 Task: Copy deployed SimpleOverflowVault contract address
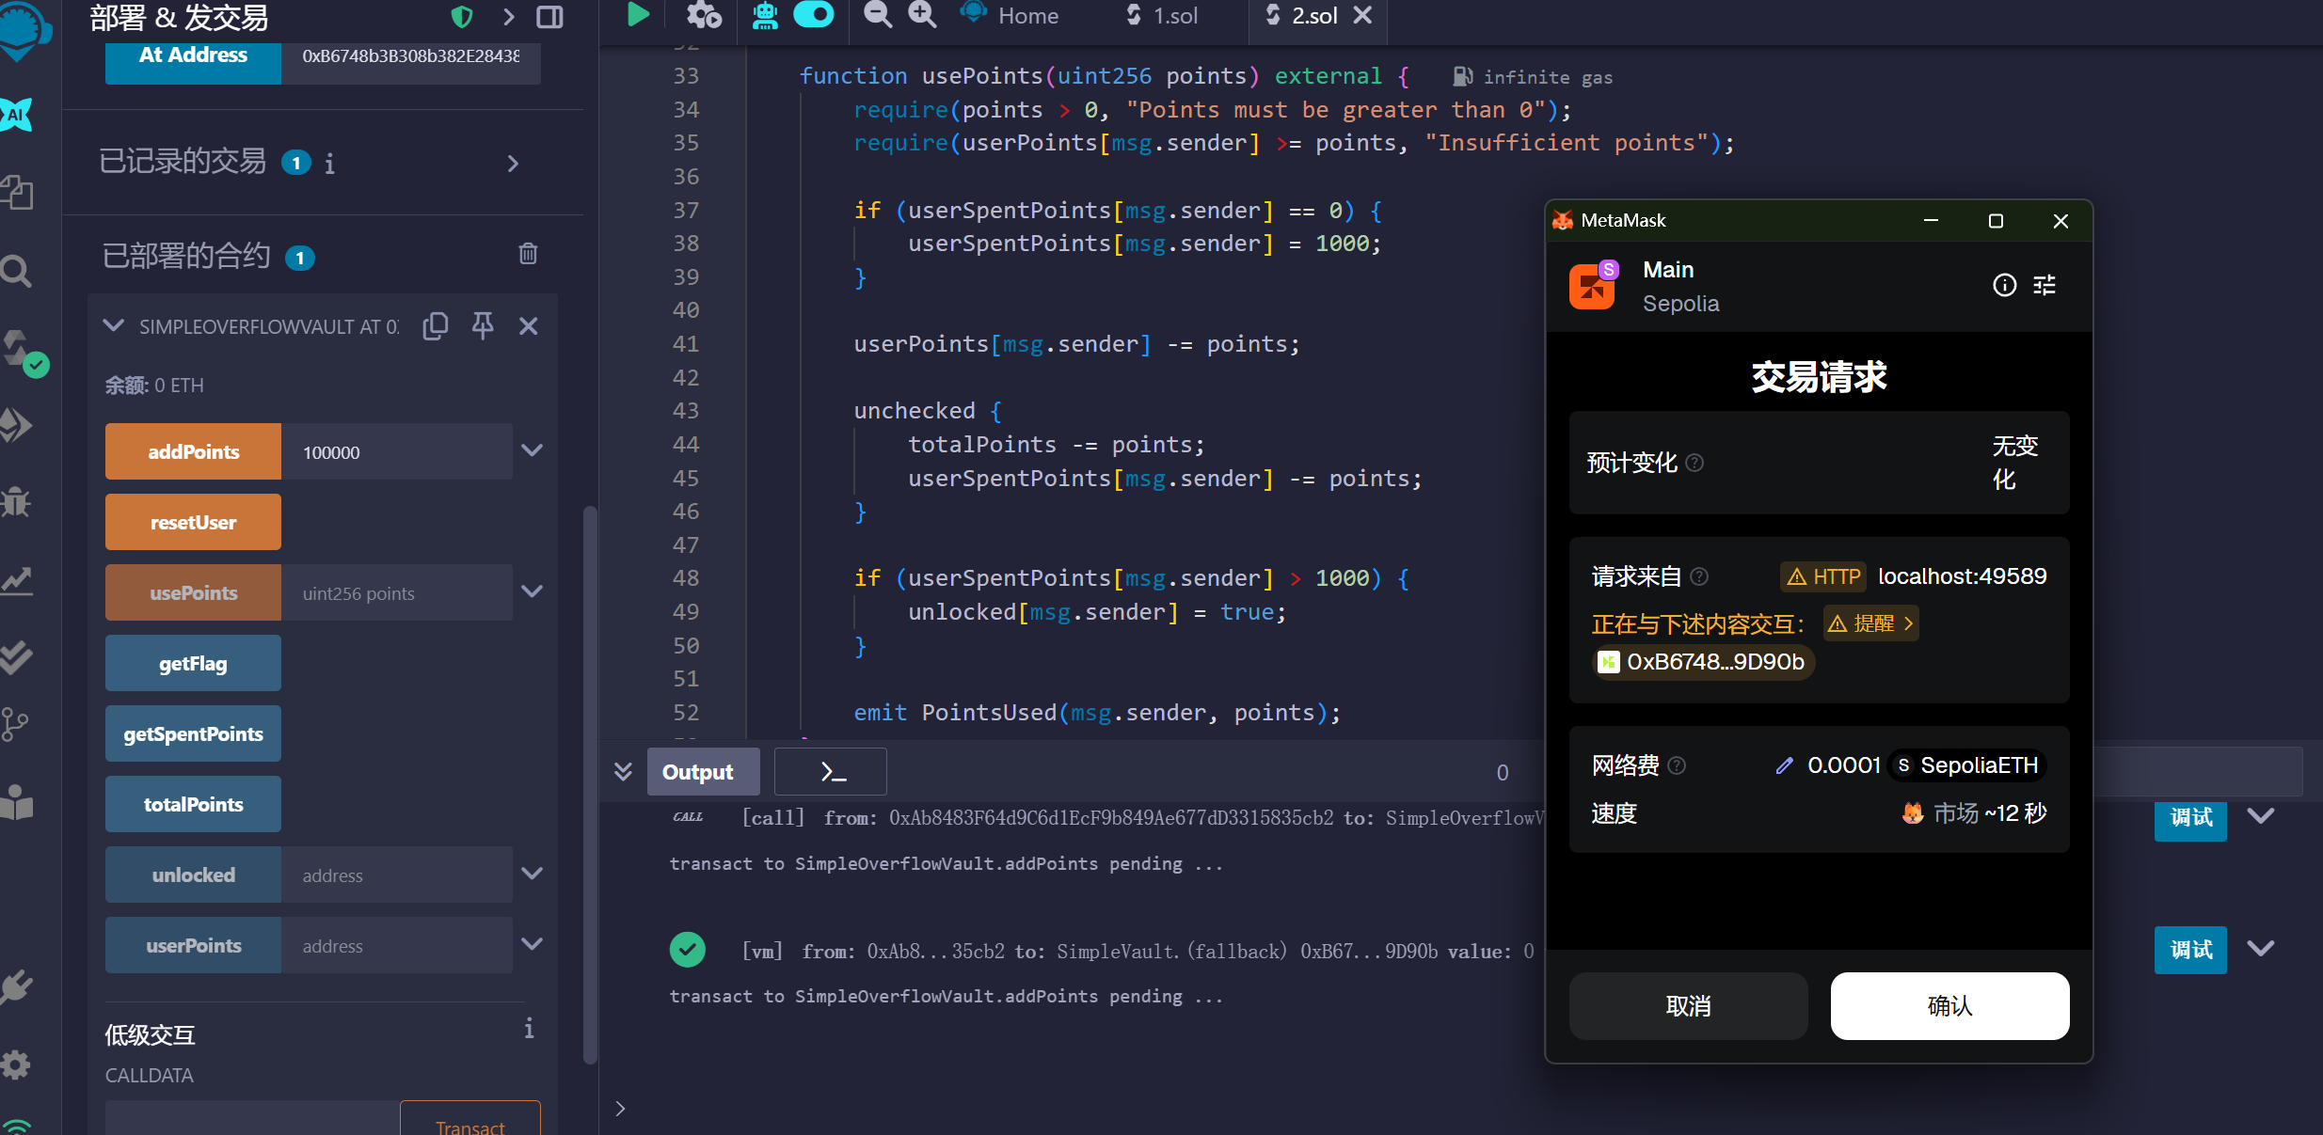click(435, 326)
